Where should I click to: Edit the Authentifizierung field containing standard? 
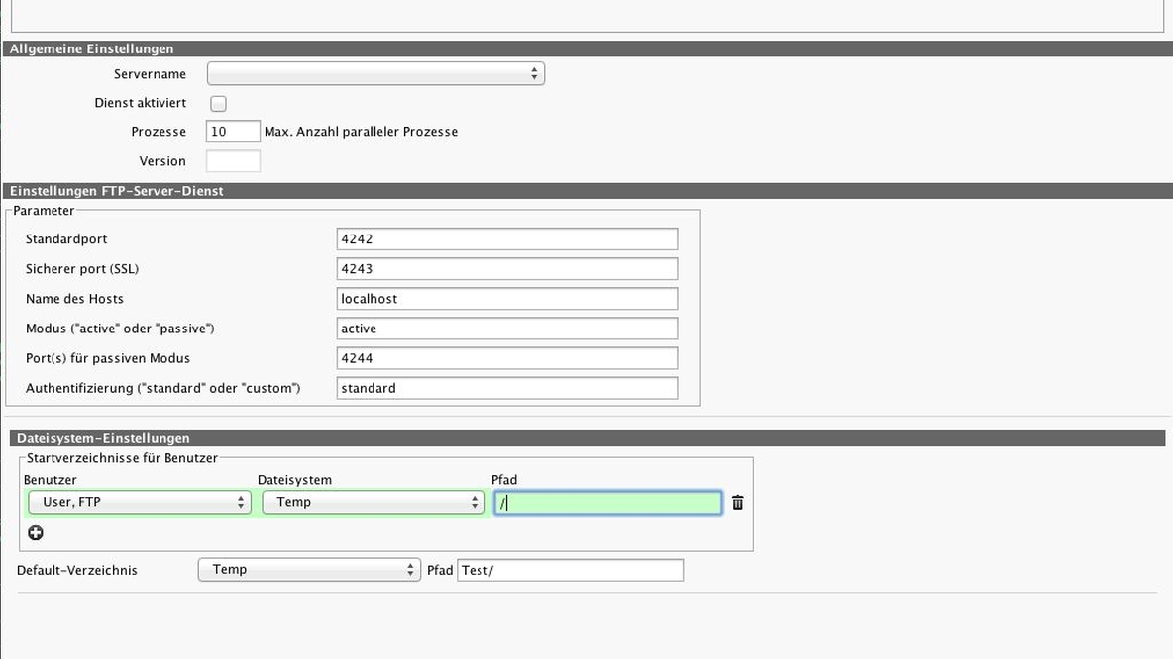tap(507, 389)
